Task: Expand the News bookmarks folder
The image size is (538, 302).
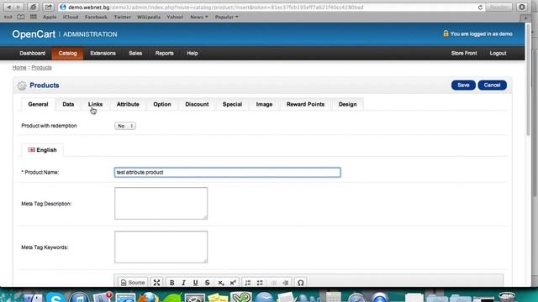Action: click(199, 17)
